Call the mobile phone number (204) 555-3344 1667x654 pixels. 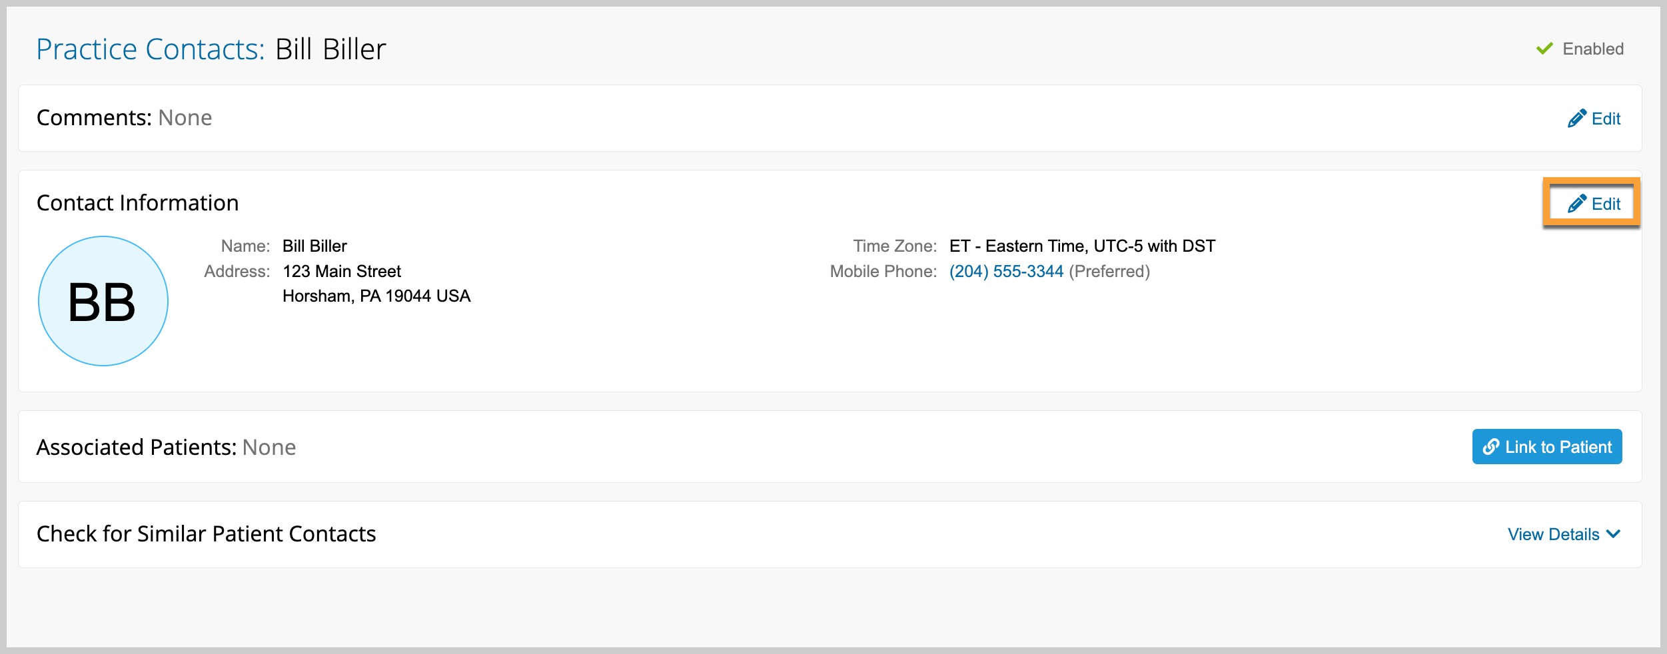[x=1006, y=272]
